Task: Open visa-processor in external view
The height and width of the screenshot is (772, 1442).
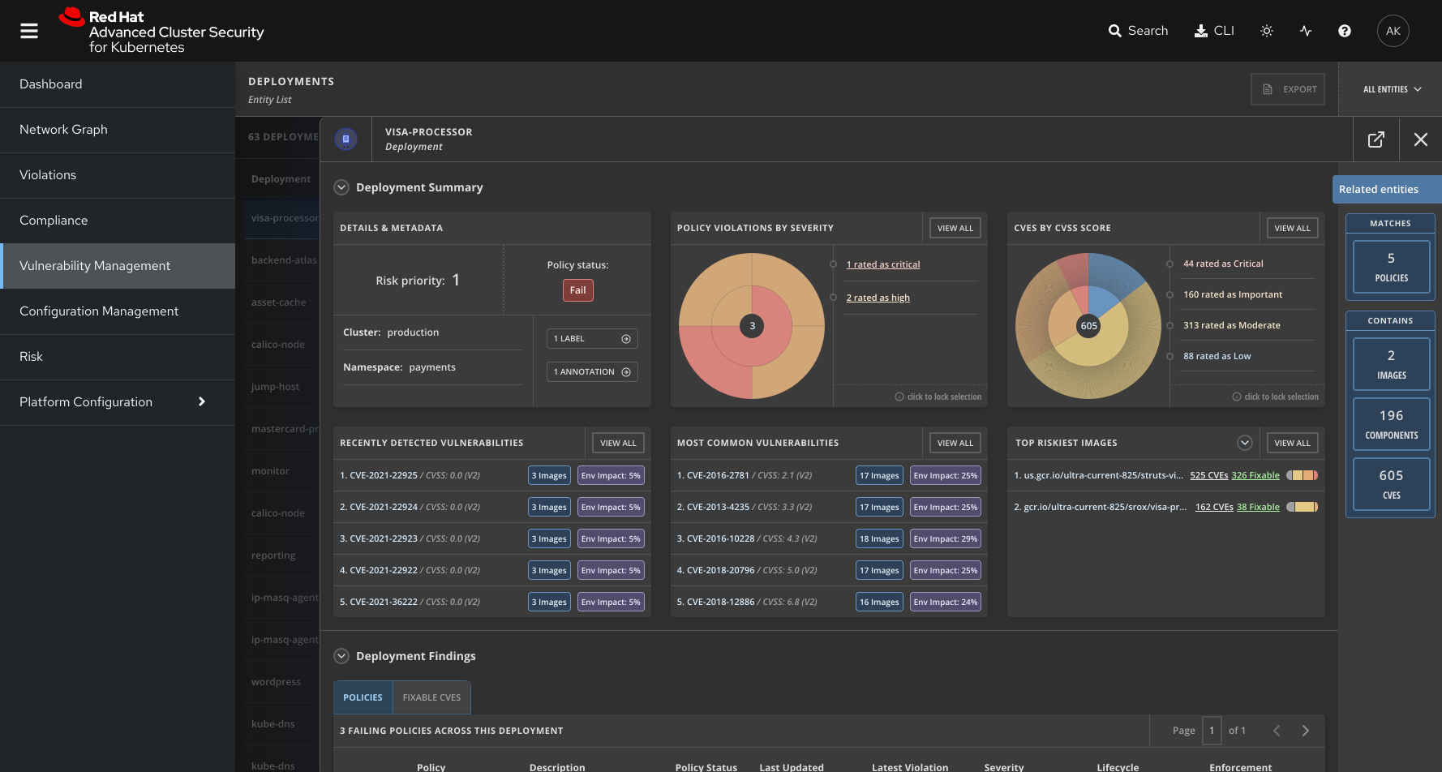Action: pyautogui.click(x=1376, y=139)
